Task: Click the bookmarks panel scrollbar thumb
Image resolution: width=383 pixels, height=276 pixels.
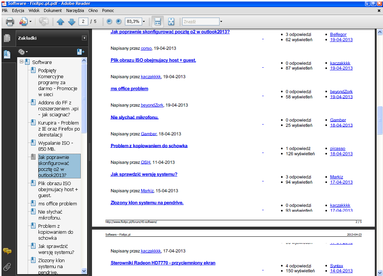Action: click(x=84, y=98)
